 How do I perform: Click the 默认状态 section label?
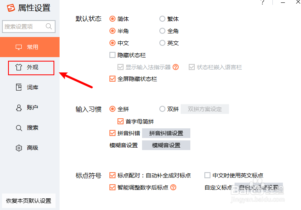point(89,19)
